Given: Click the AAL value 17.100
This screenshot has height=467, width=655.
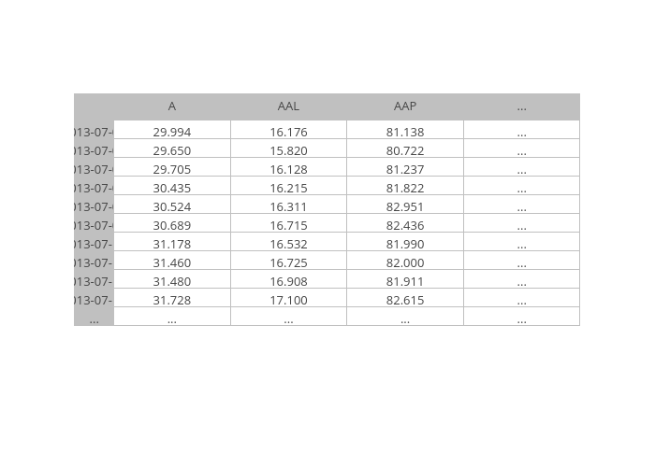Looking at the screenshot, I should 288,300.
